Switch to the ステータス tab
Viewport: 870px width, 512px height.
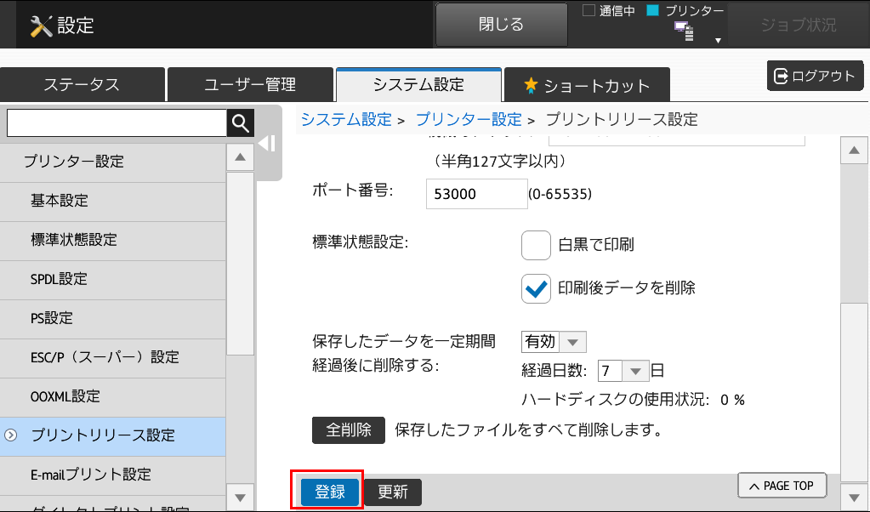coord(82,85)
